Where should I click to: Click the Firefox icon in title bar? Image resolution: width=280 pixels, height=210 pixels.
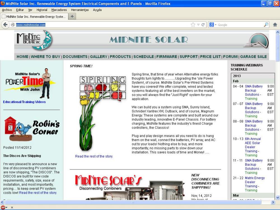click(x=3, y=3)
